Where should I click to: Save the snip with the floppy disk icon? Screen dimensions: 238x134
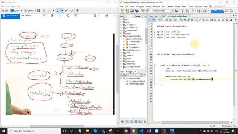39,11
